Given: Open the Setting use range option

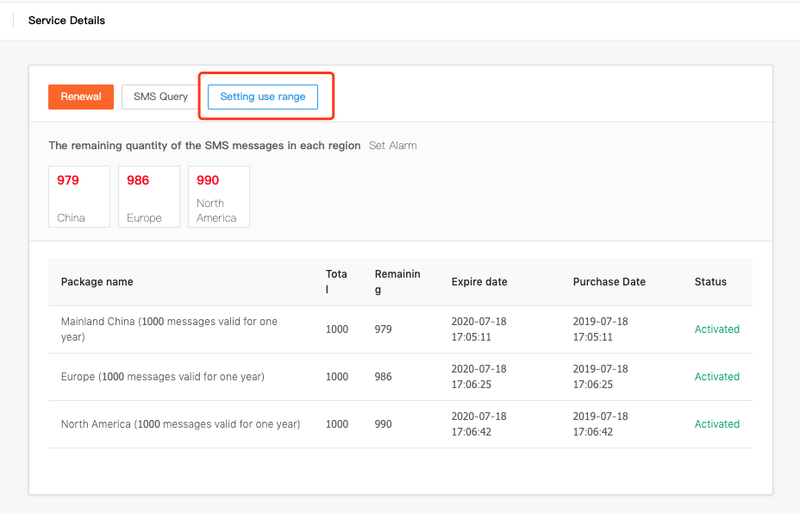Looking at the screenshot, I should pos(263,97).
